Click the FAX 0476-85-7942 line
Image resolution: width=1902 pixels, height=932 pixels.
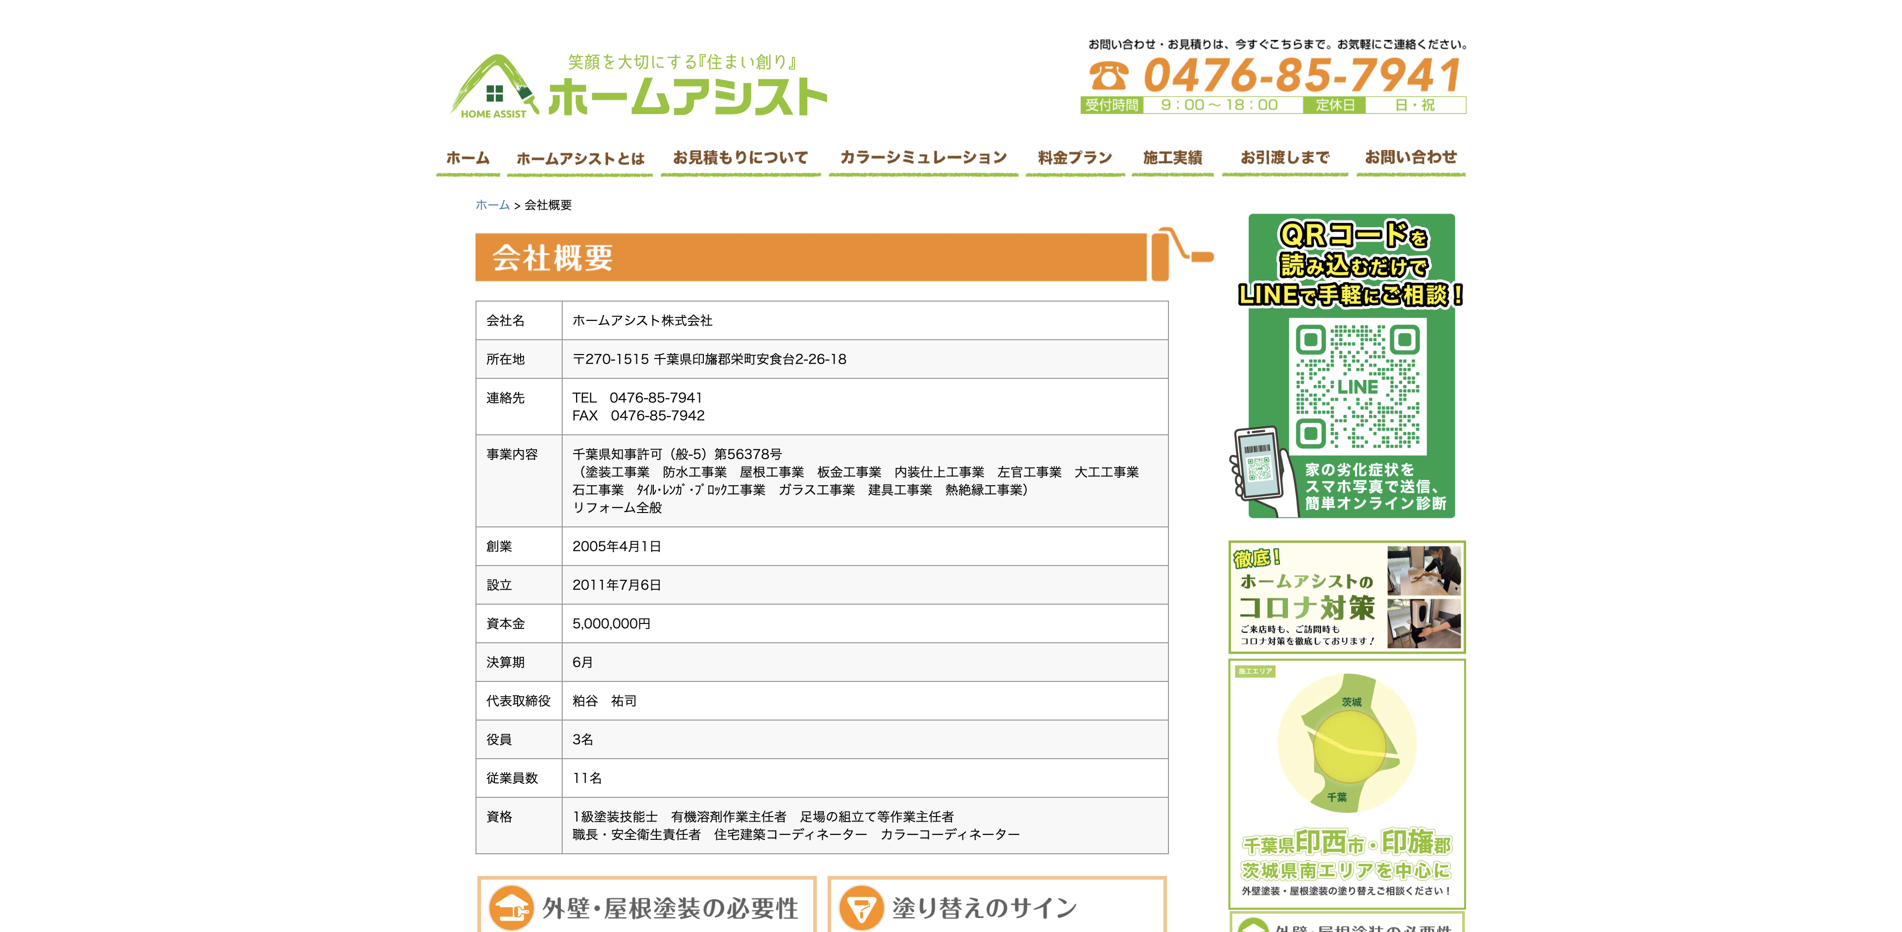click(x=638, y=415)
